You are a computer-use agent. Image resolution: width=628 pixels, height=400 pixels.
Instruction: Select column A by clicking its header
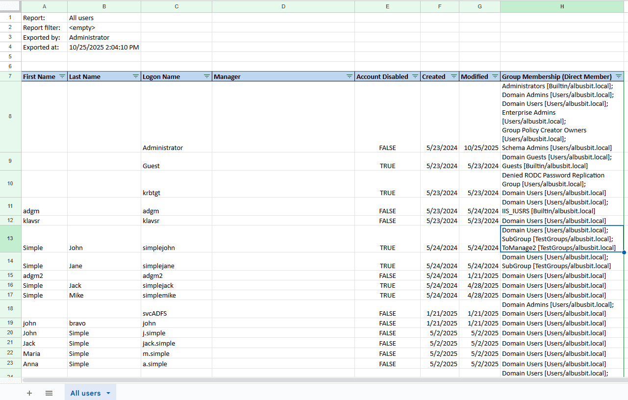(x=44, y=6)
